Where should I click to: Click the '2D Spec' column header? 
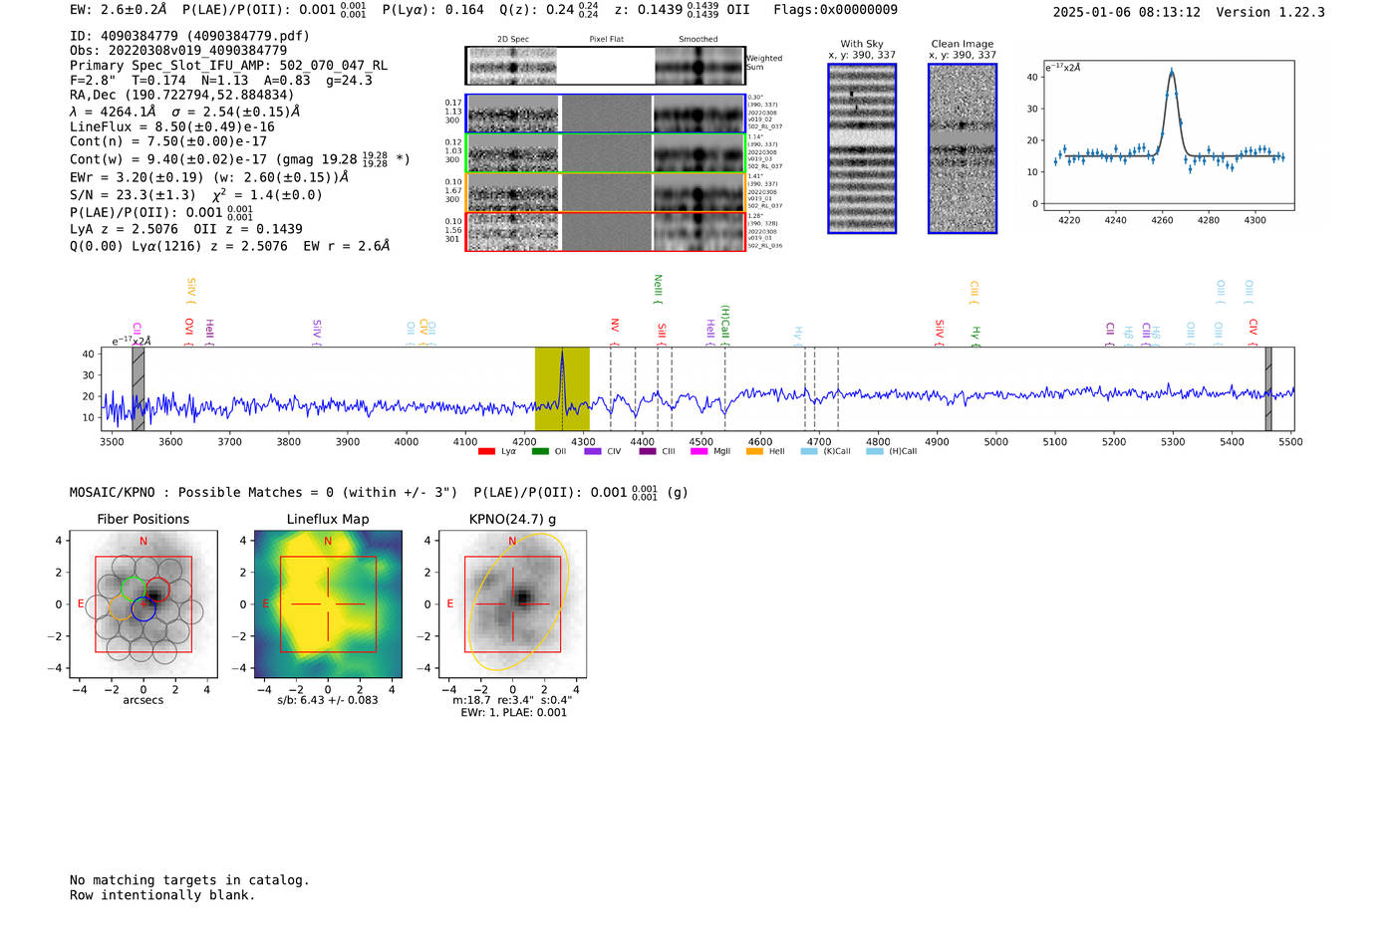click(x=513, y=40)
